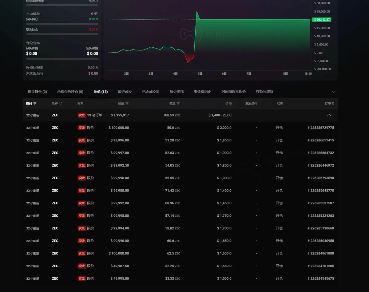The width and height of the screenshot is (369, 292).
Task: Click order ID # 226284781585
Action: pyautogui.click(x=321, y=266)
